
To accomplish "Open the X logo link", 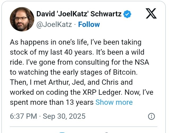I will 151,14.
